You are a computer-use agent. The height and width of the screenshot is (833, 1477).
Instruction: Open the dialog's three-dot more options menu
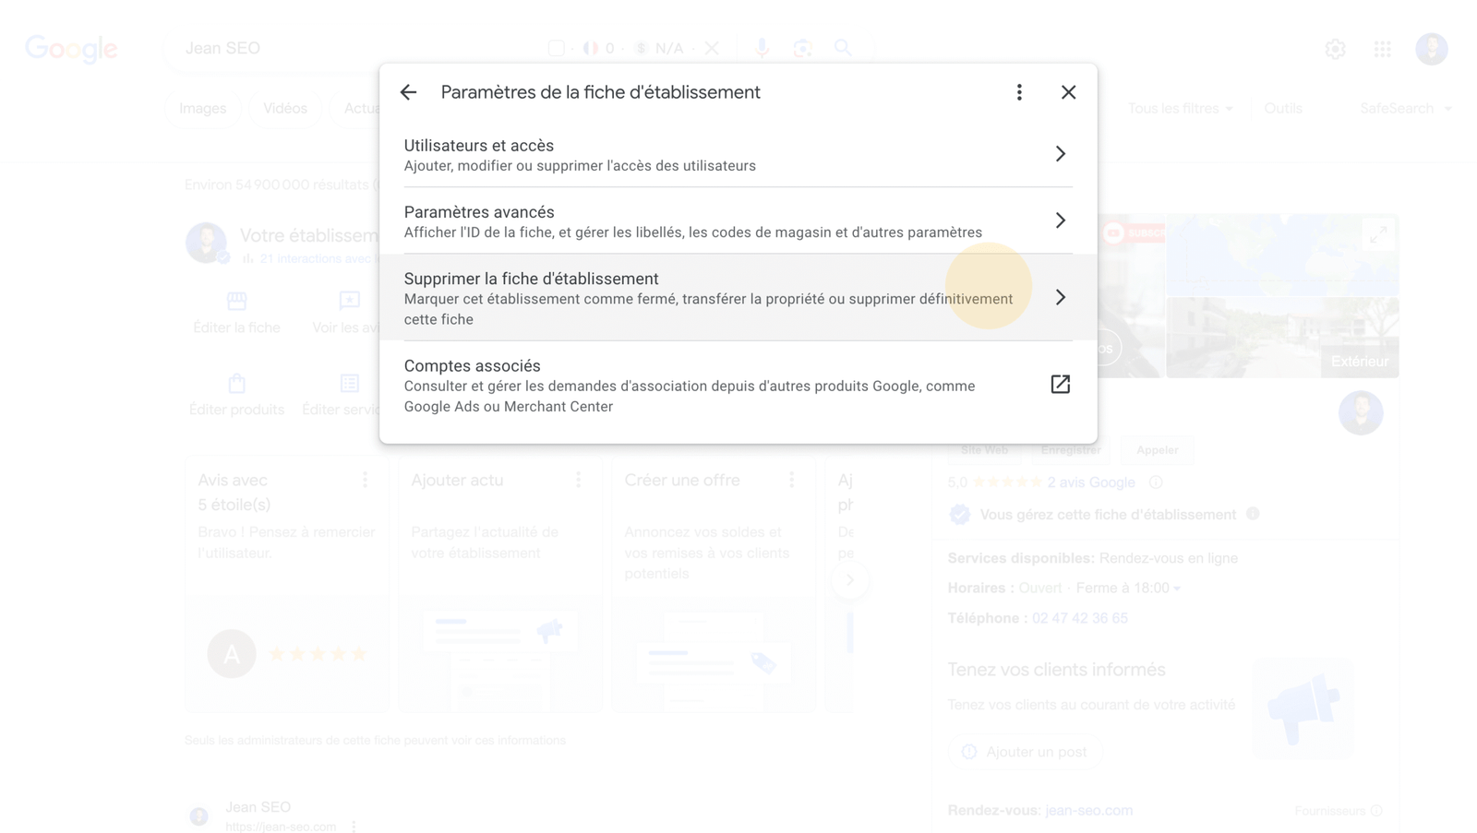point(1019,92)
